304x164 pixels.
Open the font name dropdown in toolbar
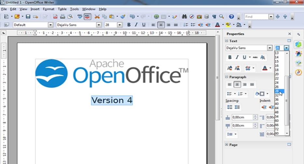coord(98,25)
